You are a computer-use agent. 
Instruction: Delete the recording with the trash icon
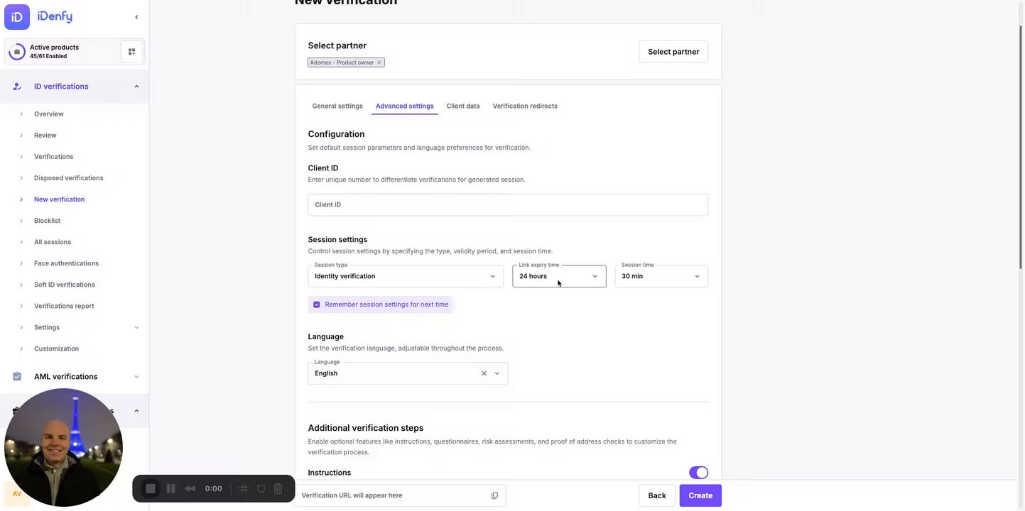[278, 488]
